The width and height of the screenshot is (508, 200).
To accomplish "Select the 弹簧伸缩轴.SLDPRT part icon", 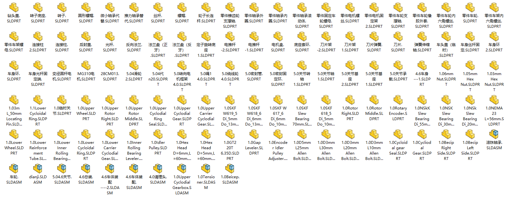I will coord(422,37).
